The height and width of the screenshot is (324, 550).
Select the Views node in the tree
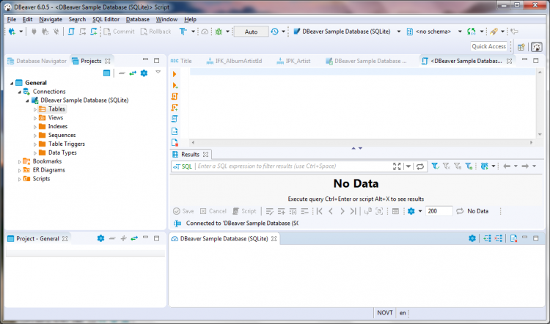56,117
